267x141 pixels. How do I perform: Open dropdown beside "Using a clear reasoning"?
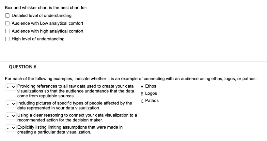(11, 115)
